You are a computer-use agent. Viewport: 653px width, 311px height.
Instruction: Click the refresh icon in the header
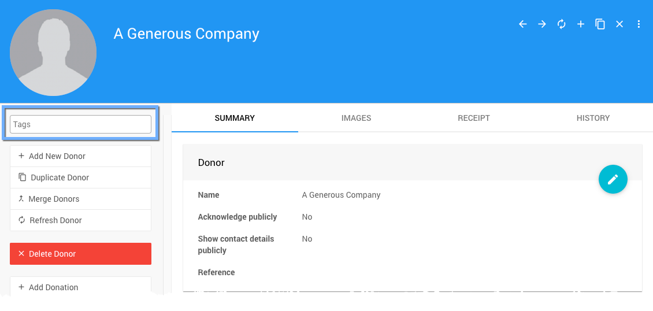(561, 24)
